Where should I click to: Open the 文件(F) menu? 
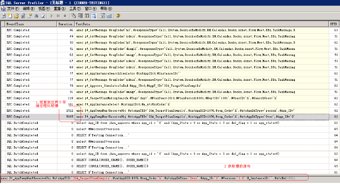coord(13,9)
